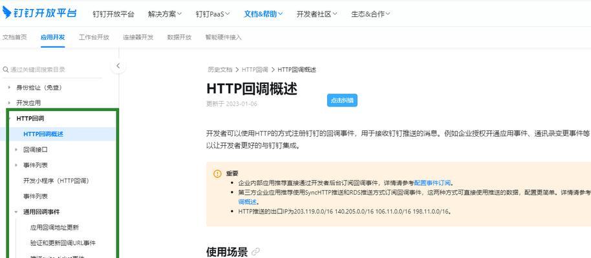Open the 钉钉PaaS dropdown menu

(x=213, y=14)
